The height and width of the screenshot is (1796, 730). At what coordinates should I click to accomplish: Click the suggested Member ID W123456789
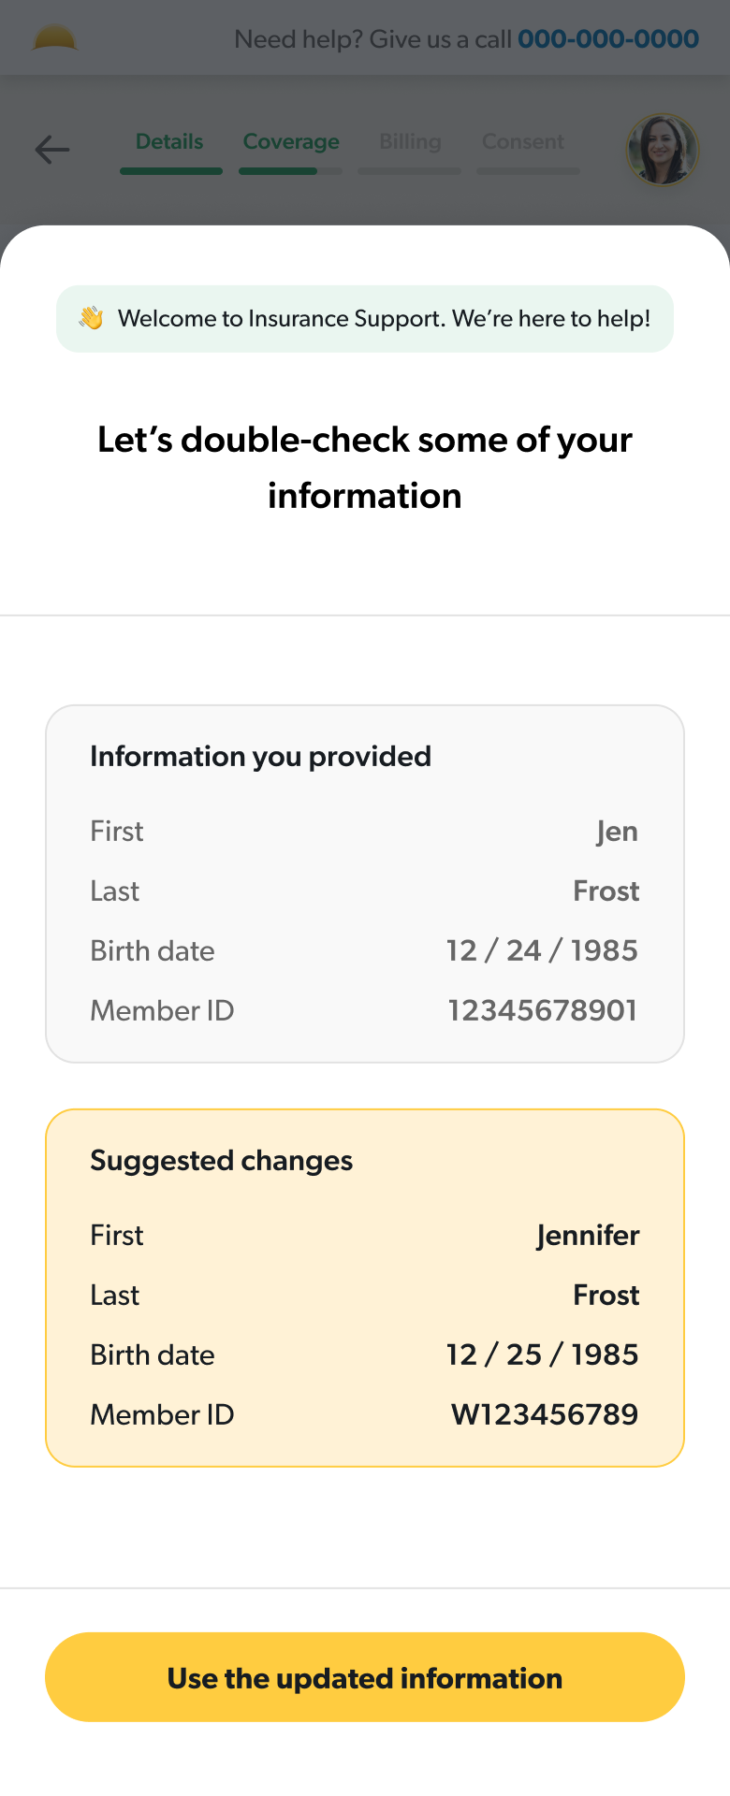tap(545, 1414)
